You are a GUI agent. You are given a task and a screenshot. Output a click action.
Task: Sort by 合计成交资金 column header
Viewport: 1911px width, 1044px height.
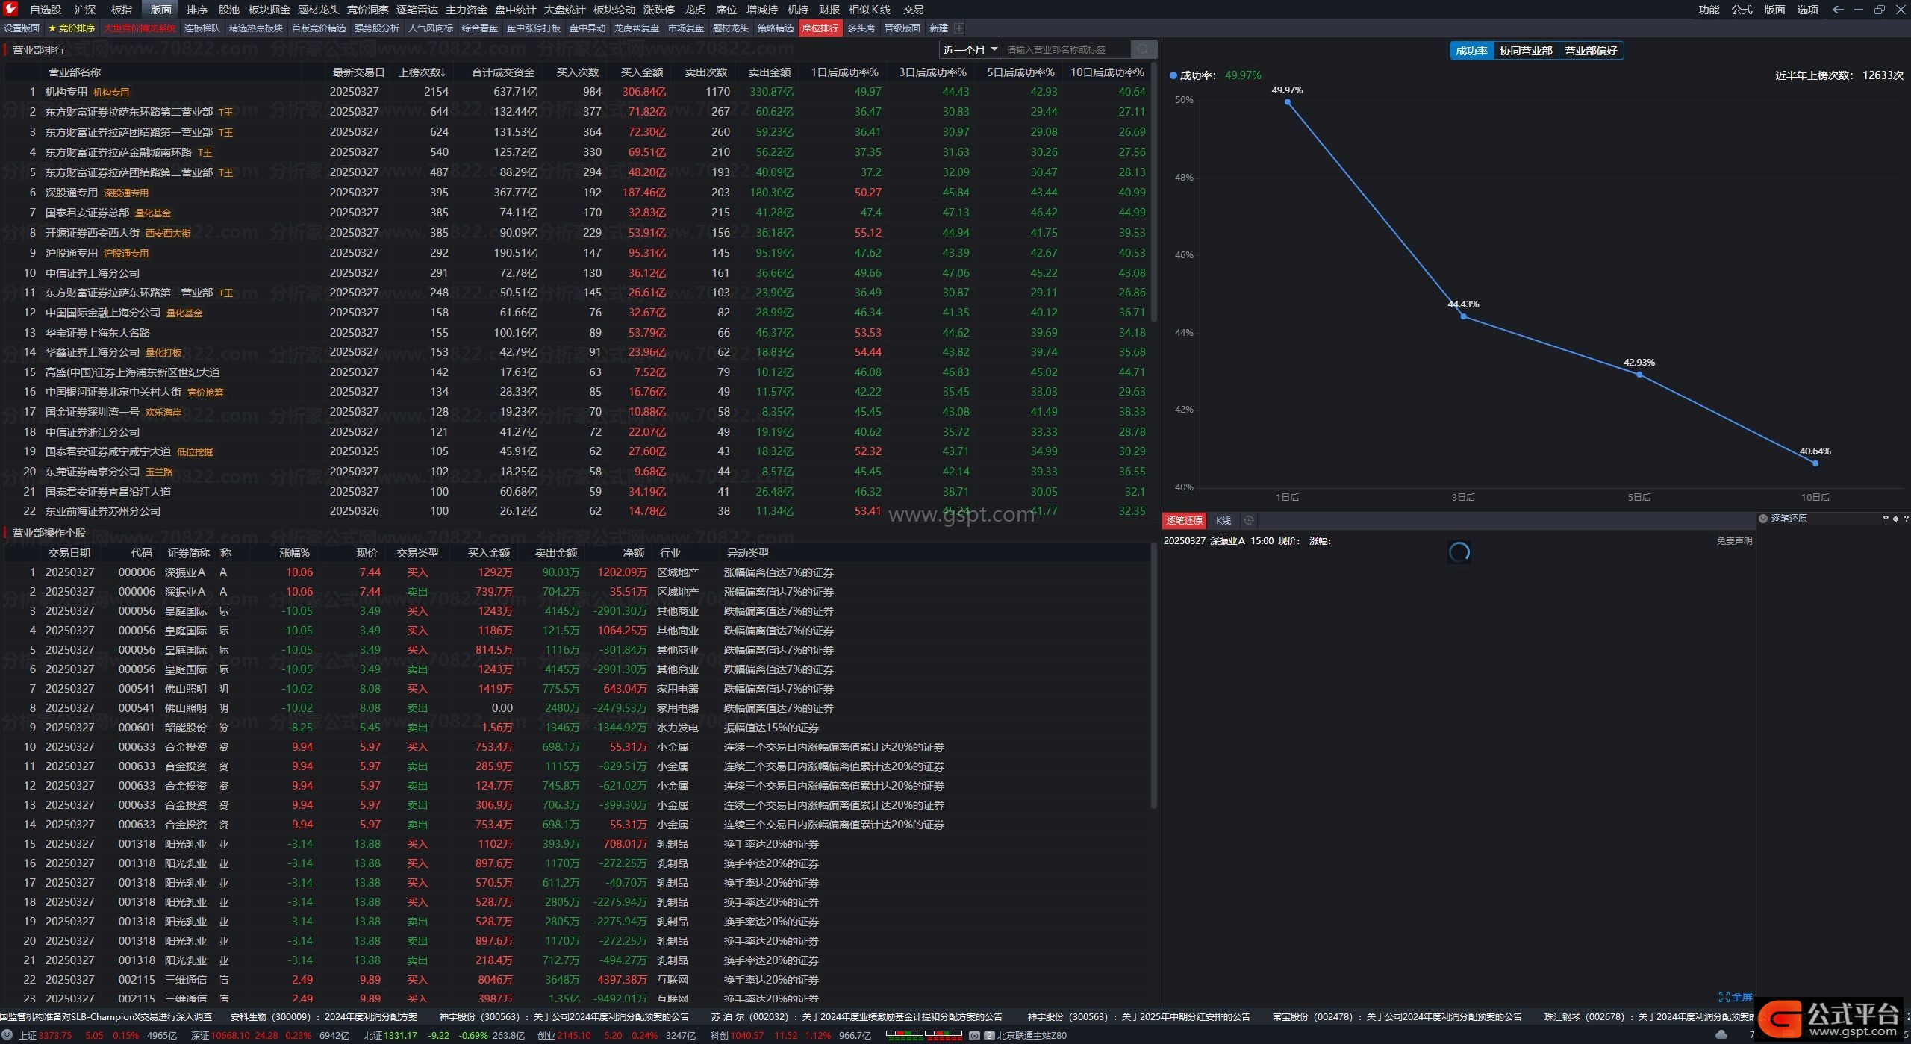pyautogui.click(x=503, y=72)
